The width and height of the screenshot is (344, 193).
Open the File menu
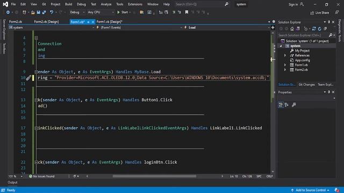click(13, 4)
